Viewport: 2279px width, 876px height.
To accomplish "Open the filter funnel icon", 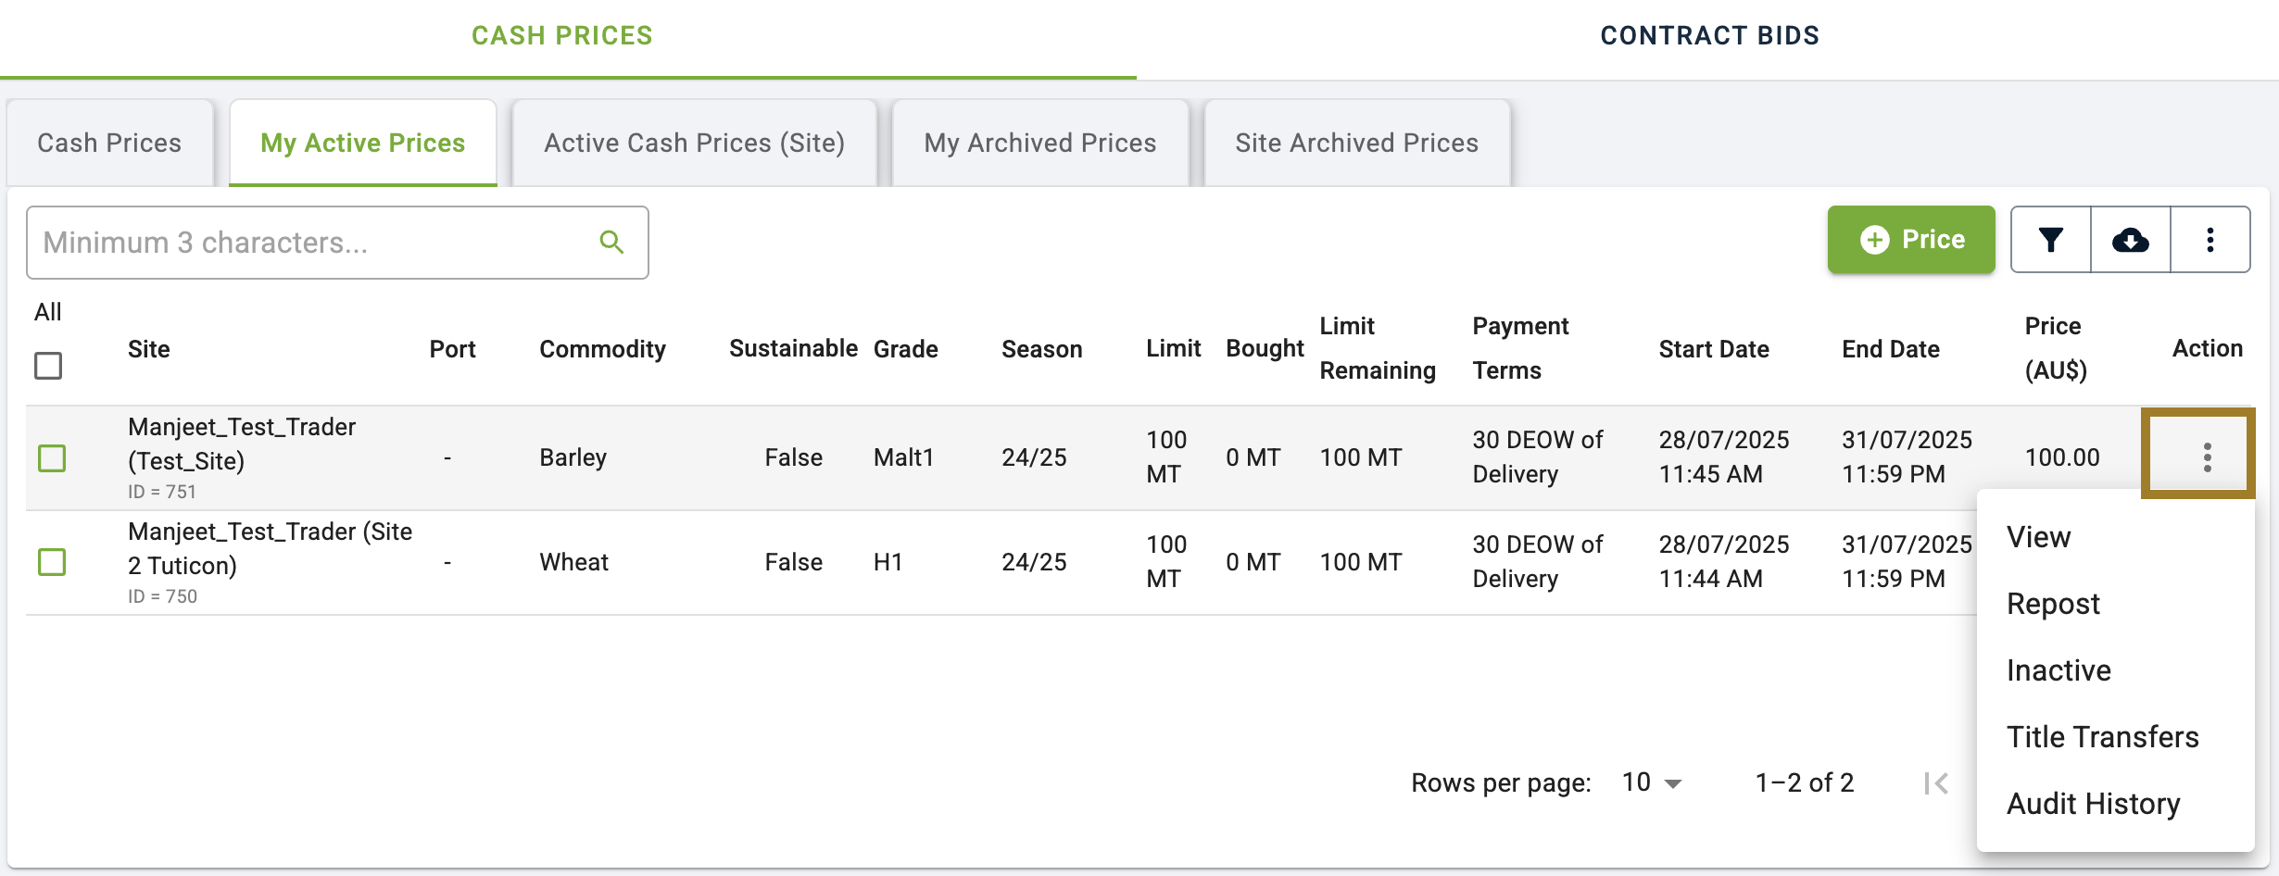I will pyautogui.click(x=2051, y=240).
